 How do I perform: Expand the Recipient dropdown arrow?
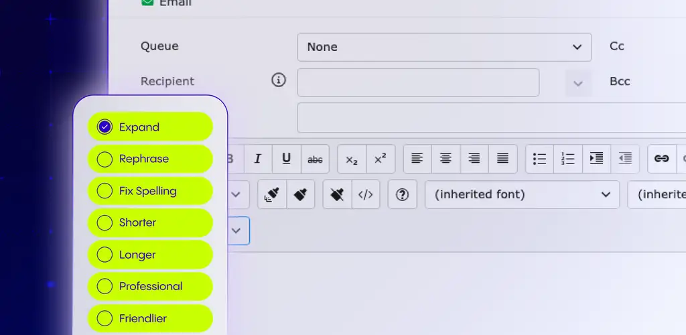pos(578,83)
